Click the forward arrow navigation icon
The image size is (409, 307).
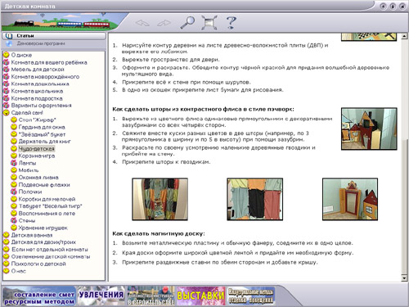click(x=164, y=23)
